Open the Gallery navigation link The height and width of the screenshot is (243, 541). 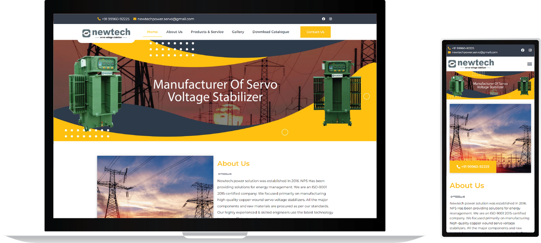(x=238, y=32)
